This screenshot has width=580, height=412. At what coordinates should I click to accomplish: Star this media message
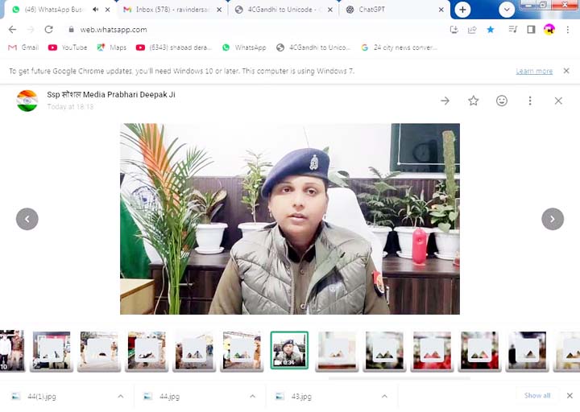474,101
